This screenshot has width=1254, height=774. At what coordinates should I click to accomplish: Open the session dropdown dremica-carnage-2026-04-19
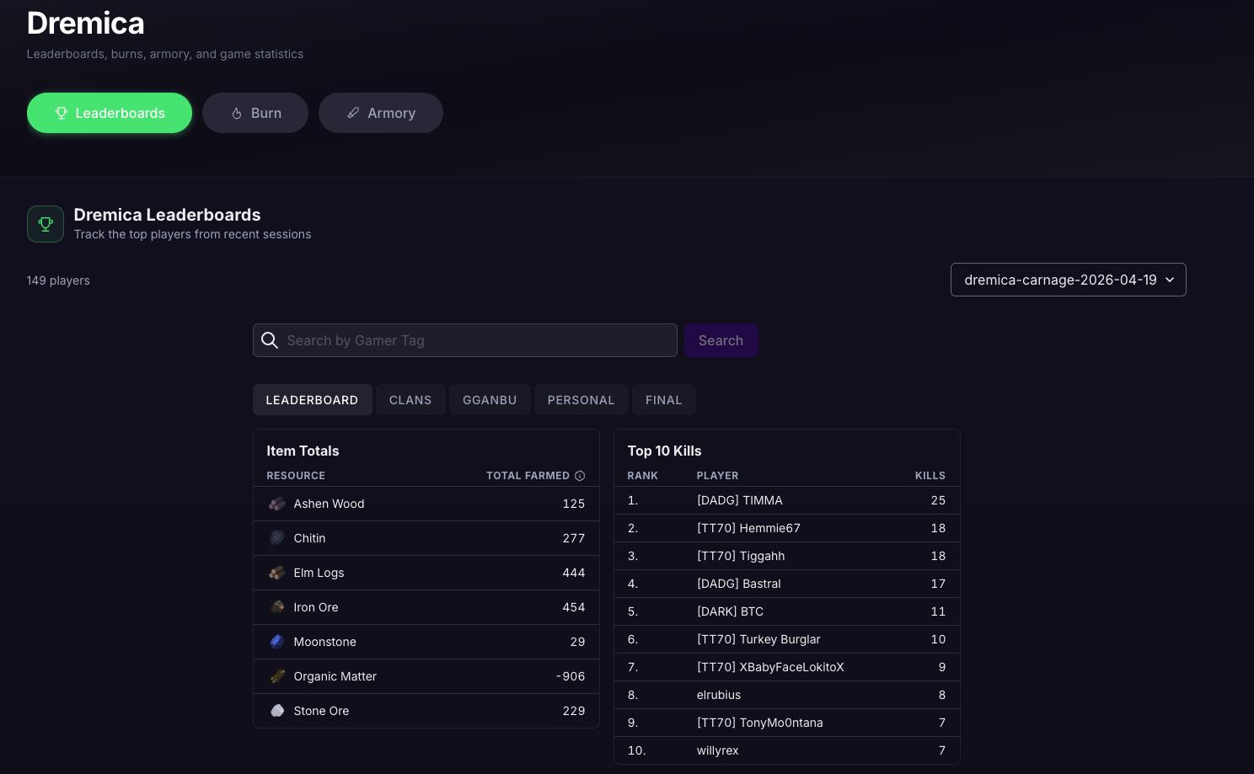(x=1068, y=280)
